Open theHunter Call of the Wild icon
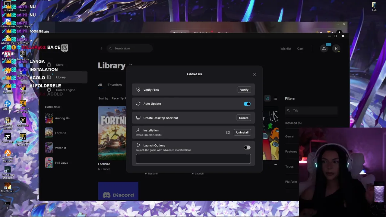386x217 pixels. pyautogui.click(x=23, y=107)
